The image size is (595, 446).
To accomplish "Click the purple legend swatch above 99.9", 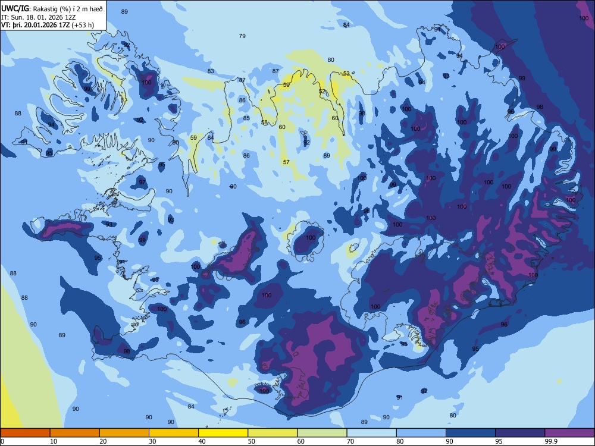I will [569, 433].
